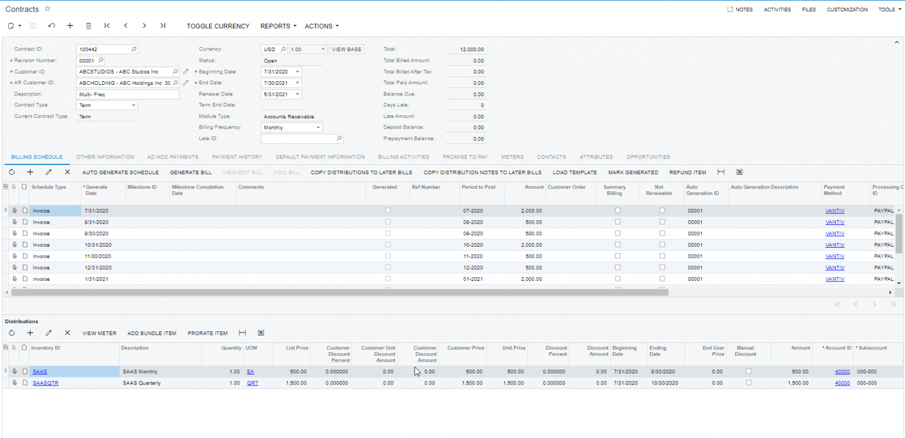Open the VANTIV payment method link

pos(835,210)
